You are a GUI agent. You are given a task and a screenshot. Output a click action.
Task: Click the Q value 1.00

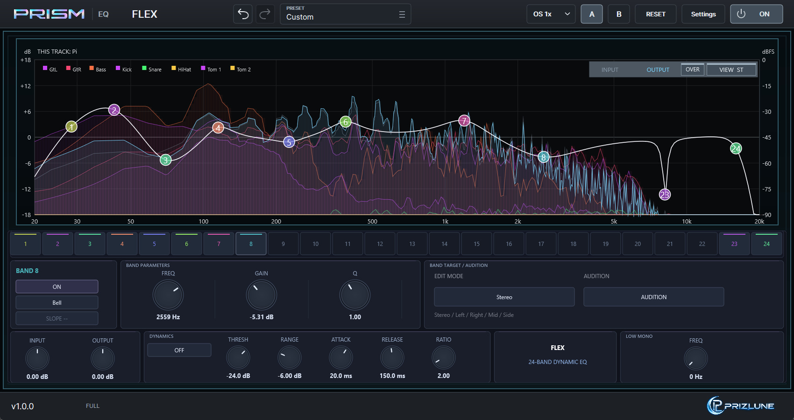tap(355, 317)
